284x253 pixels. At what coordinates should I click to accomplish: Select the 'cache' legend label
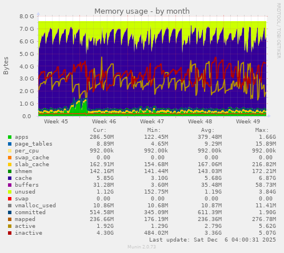[x=23, y=178]
